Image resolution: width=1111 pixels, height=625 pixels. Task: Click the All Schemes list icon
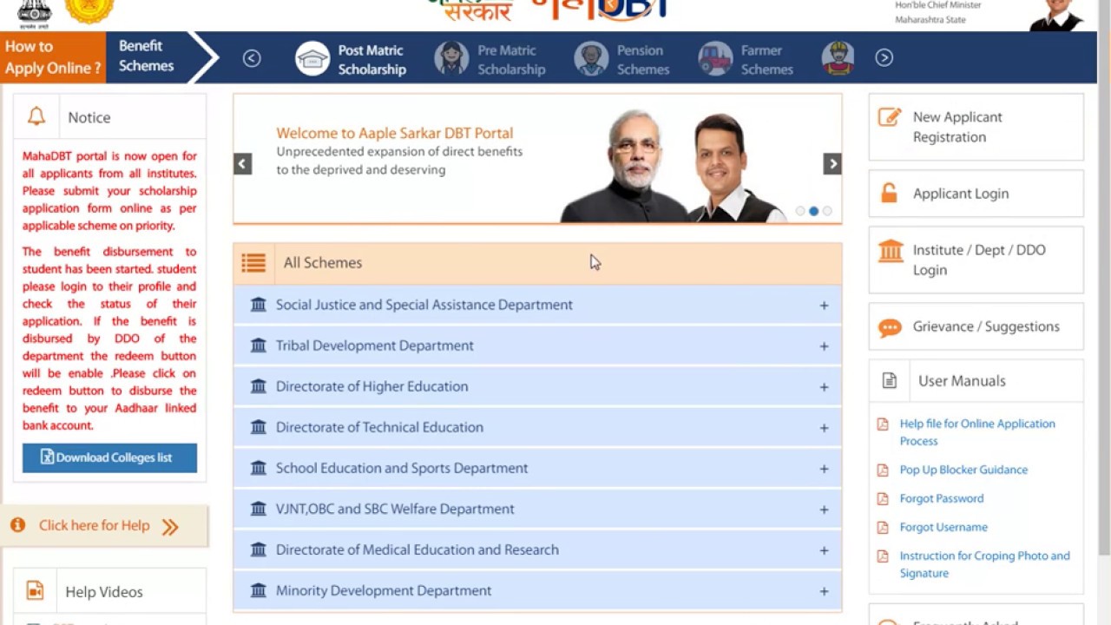tap(253, 263)
